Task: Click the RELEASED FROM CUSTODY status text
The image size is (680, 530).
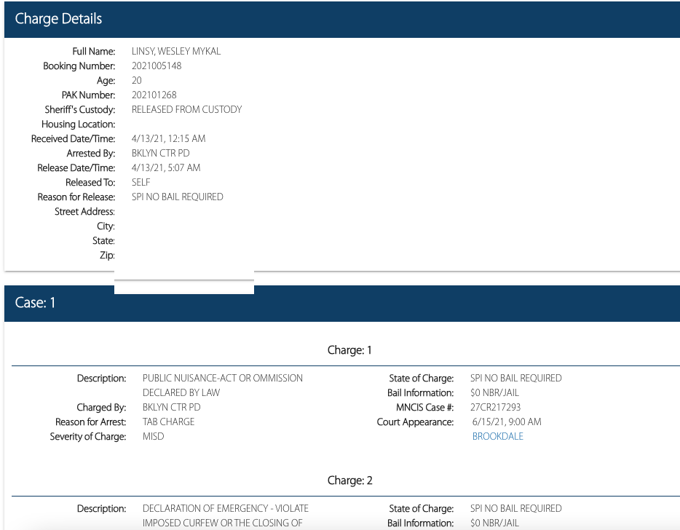Action: (186, 110)
